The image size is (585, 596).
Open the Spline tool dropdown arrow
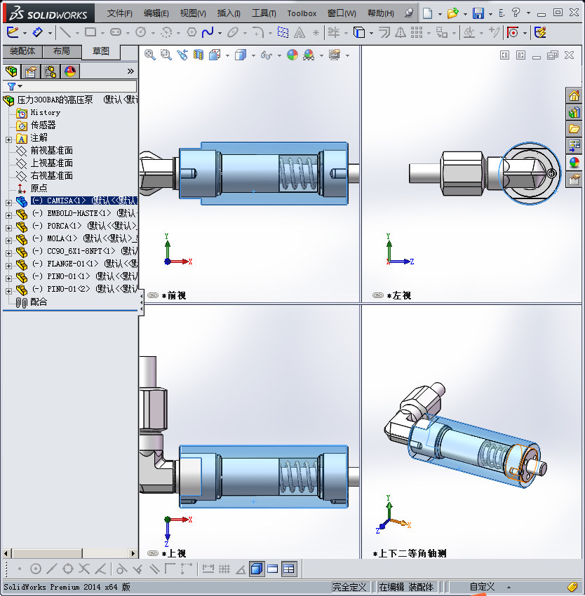tap(220, 33)
